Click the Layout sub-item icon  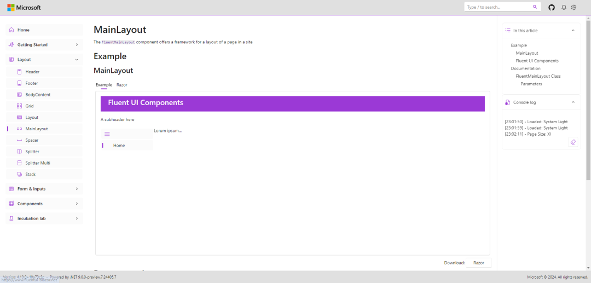click(x=20, y=117)
